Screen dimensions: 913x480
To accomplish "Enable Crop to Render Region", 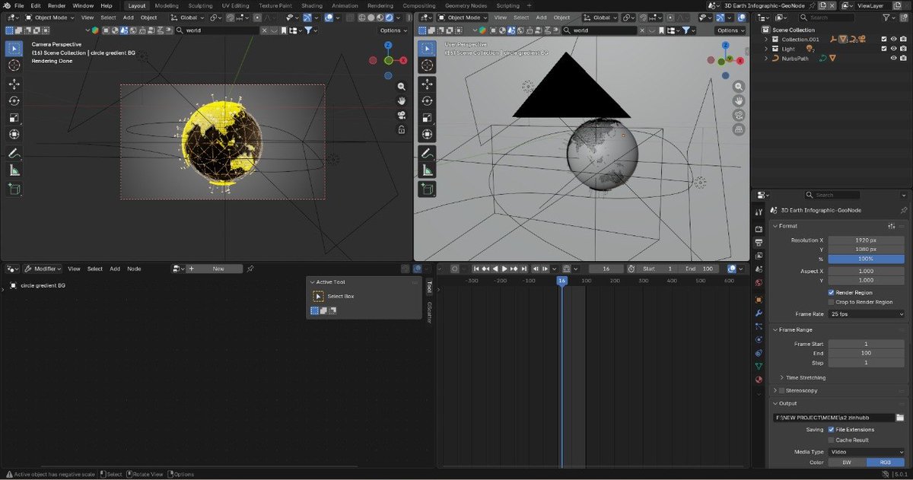I will coord(832,302).
